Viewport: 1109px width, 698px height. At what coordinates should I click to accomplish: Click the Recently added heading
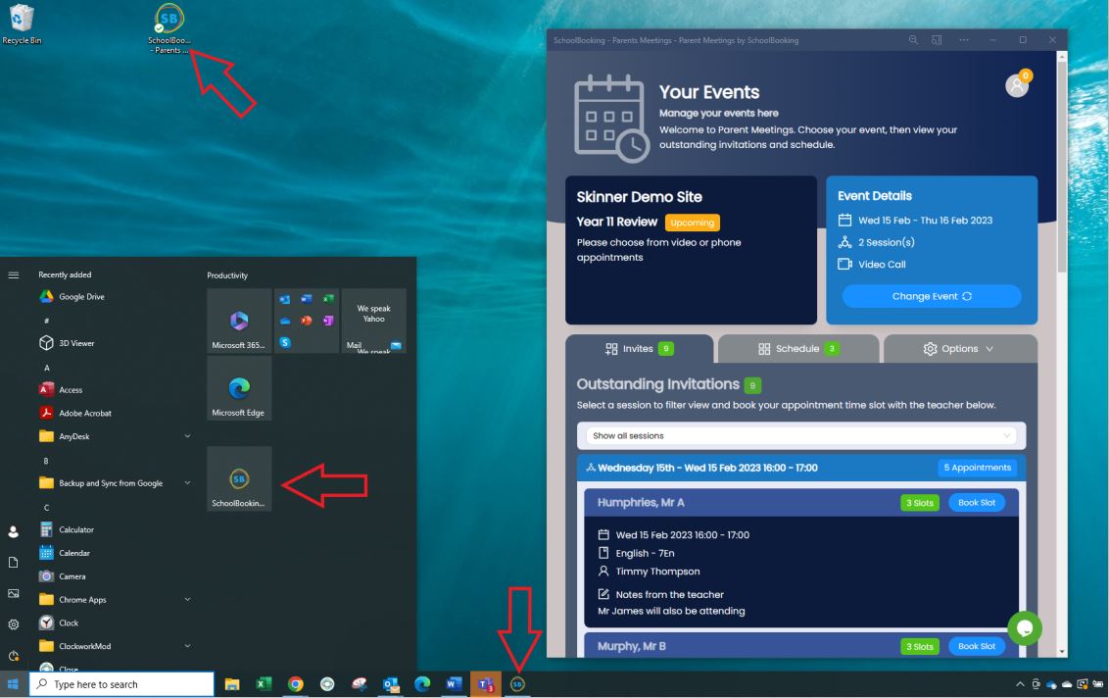[x=65, y=274]
